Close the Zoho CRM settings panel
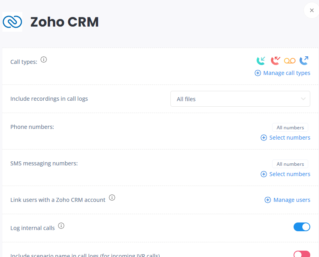319x257 pixels. point(312,10)
